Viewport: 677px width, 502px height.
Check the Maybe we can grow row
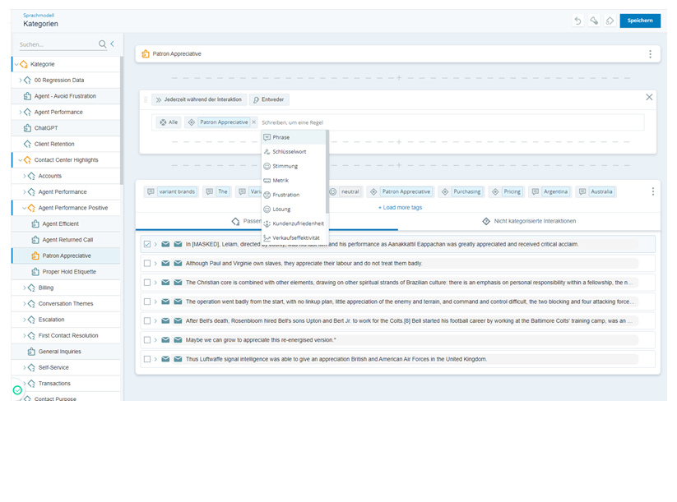click(147, 340)
